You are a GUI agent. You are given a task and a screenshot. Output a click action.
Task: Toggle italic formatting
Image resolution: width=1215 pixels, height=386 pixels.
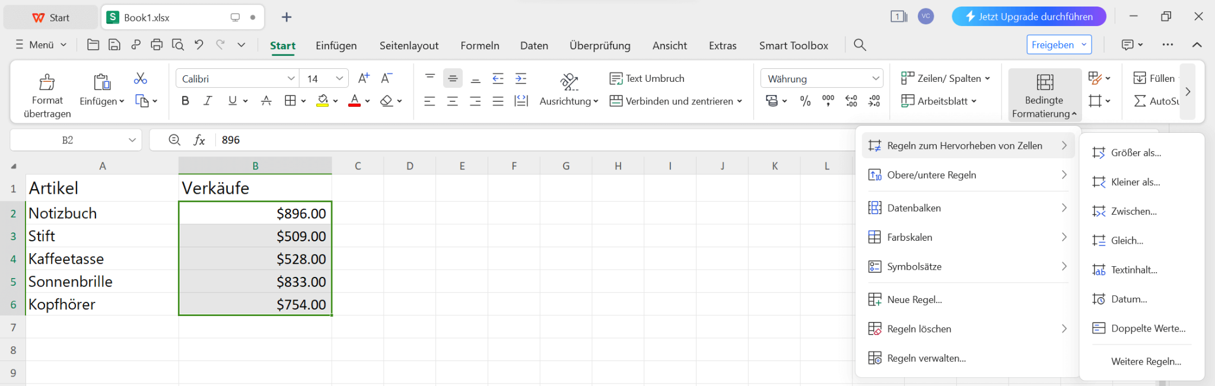click(x=208, y=101)
